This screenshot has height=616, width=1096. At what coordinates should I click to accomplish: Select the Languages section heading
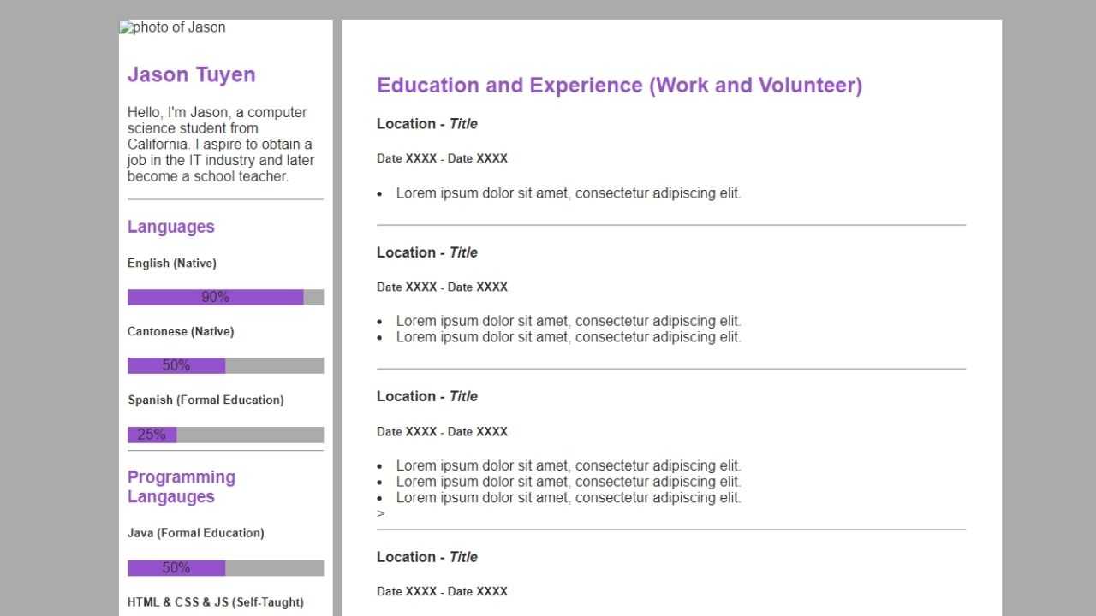(171, 227)
